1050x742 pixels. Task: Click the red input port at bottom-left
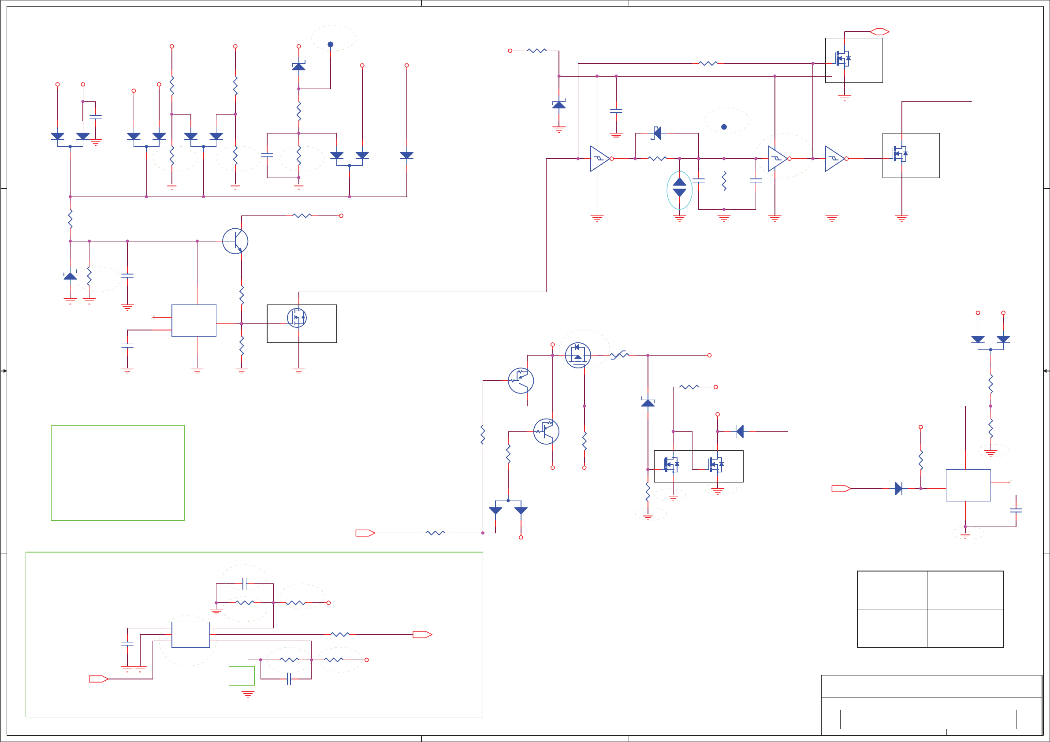click(98, 679)
